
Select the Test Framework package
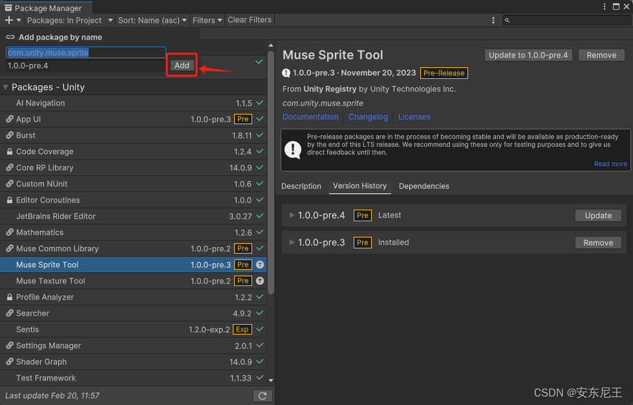coord(133,378)
